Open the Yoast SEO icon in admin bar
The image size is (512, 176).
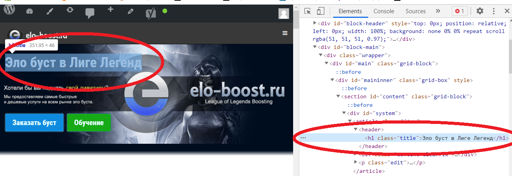click(150, 13)
